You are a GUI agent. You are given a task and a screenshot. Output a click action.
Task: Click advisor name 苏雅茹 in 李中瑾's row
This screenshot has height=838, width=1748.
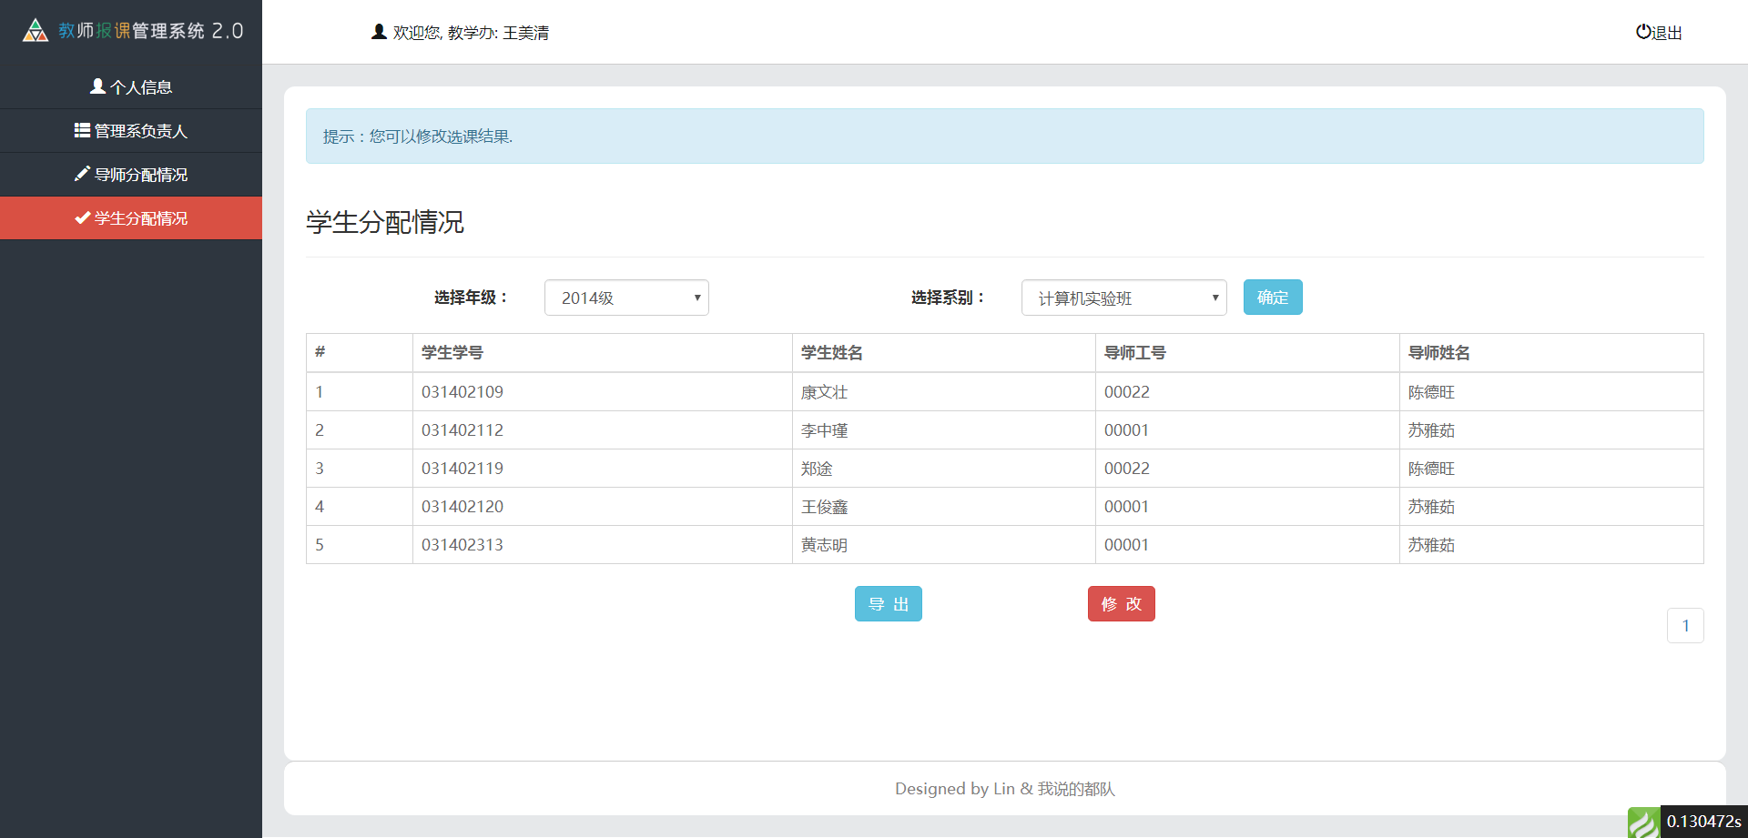tap(1431, 430)
